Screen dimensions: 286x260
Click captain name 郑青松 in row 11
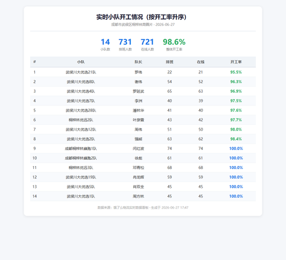[x=138, y=168]
